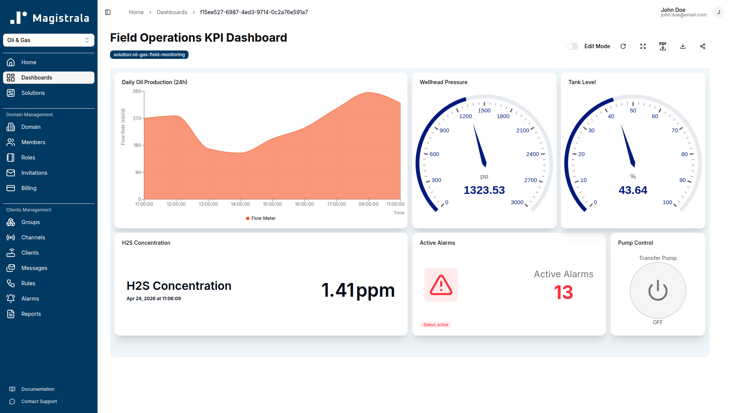Open the Channels section icon
This screenshot has width=734, height=413.
click(10, 237)
